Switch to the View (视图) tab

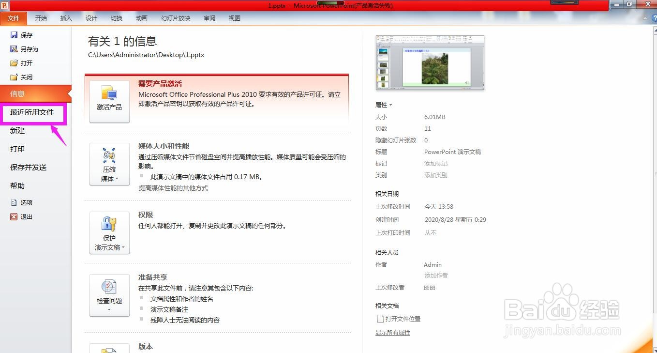(x=235, y=18)
